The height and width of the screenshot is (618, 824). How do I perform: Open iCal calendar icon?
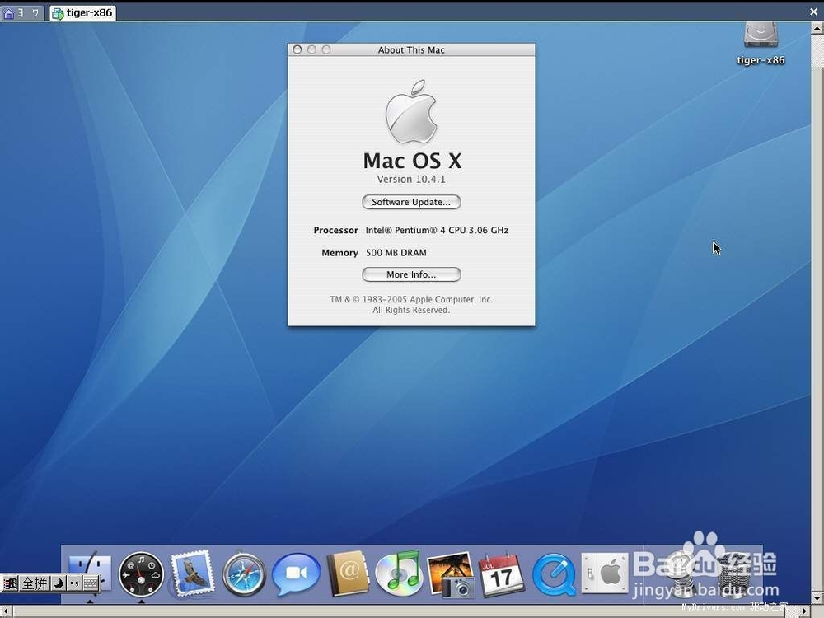pos(502,574)
